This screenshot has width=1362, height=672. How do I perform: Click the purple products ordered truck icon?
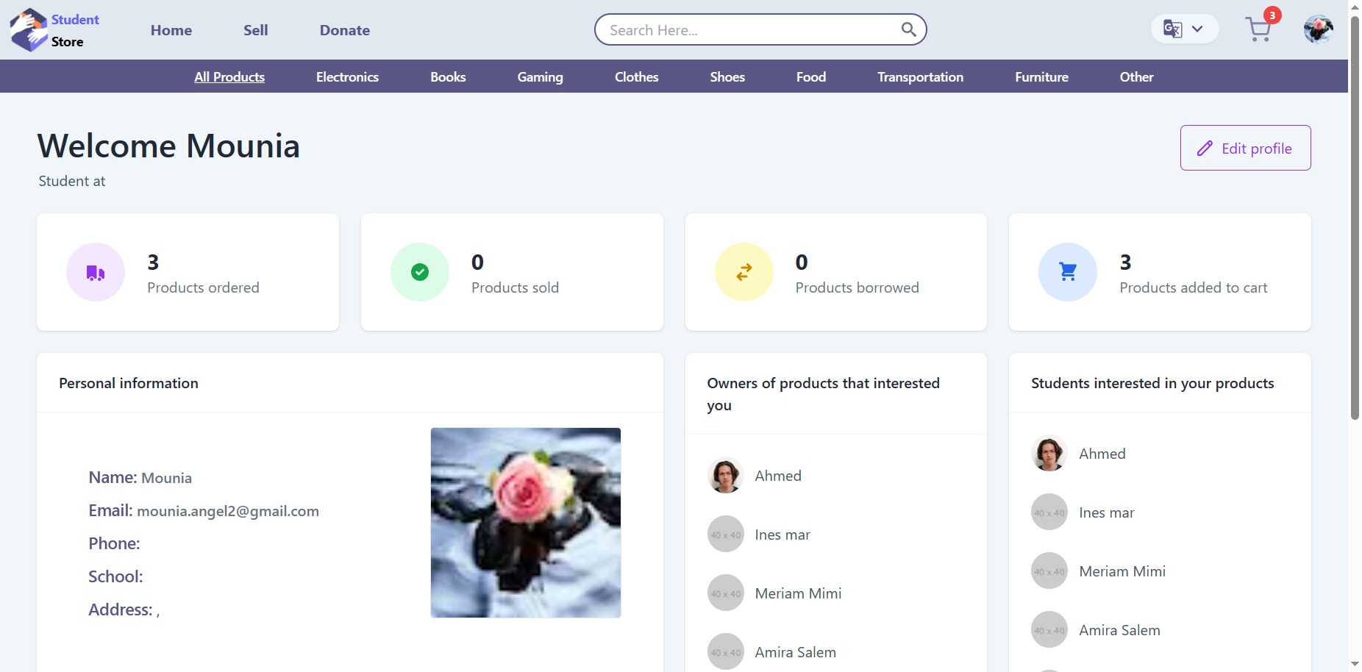pyautogui.click(x=96, y=272)
